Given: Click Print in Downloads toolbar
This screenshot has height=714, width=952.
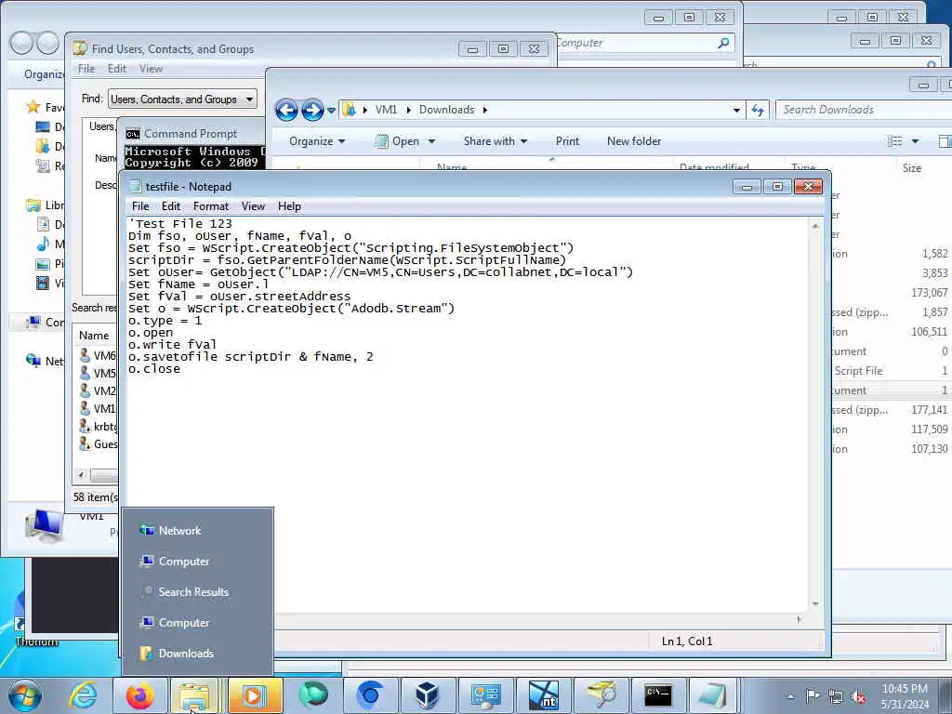Looking at the screenshot, I should coord(567,141).
